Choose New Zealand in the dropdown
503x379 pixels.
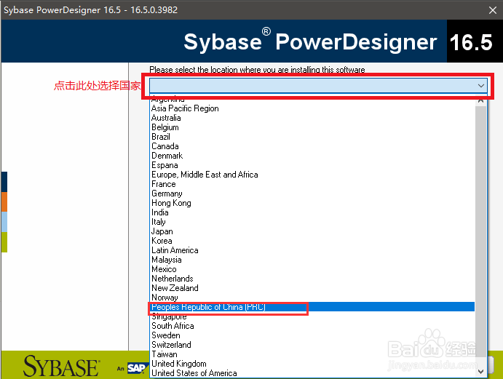coord(313,288)
